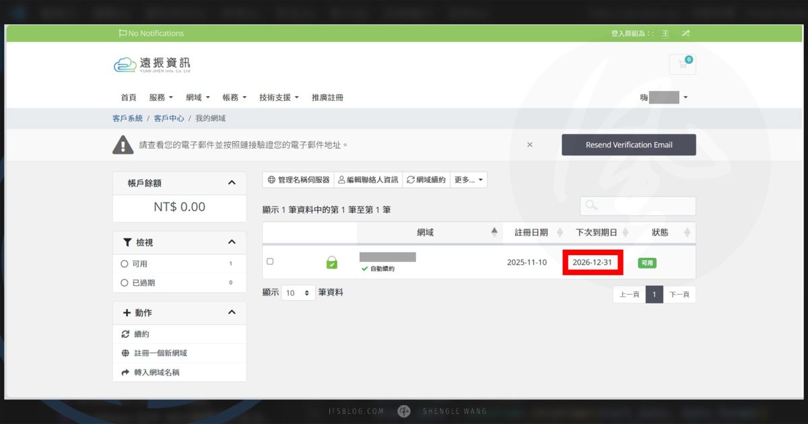The width and height of the screenshot is (808, 424).
Task: Dismiss the email verification alert with X
Action: (x=530, y=145)
